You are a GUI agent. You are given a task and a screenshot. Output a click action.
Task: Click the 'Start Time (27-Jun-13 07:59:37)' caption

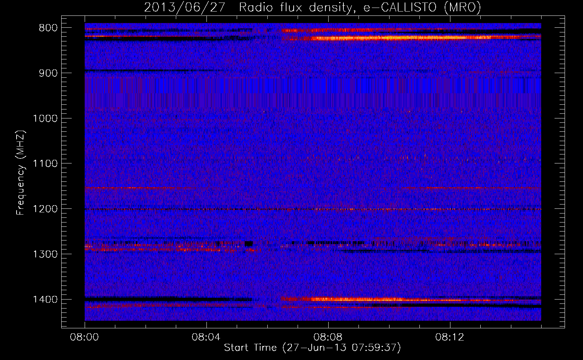pos(312,348)
